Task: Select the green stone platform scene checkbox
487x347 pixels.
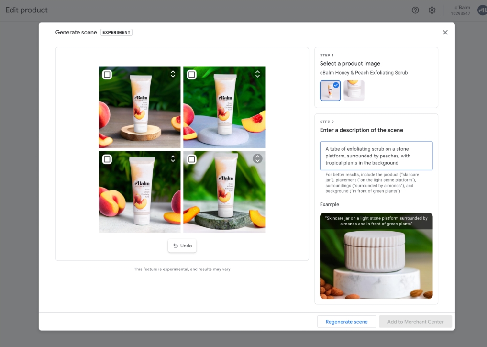Action: click(x=192, y=159)
